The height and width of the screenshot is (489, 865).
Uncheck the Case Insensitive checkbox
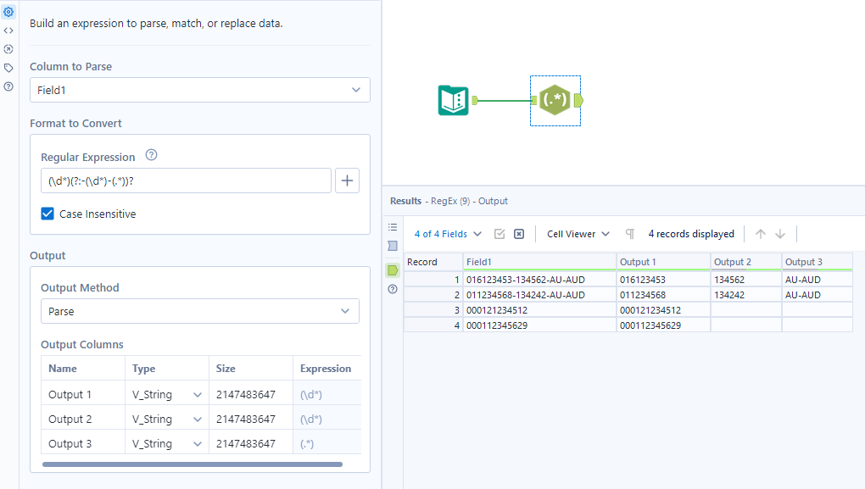point(47,214)
